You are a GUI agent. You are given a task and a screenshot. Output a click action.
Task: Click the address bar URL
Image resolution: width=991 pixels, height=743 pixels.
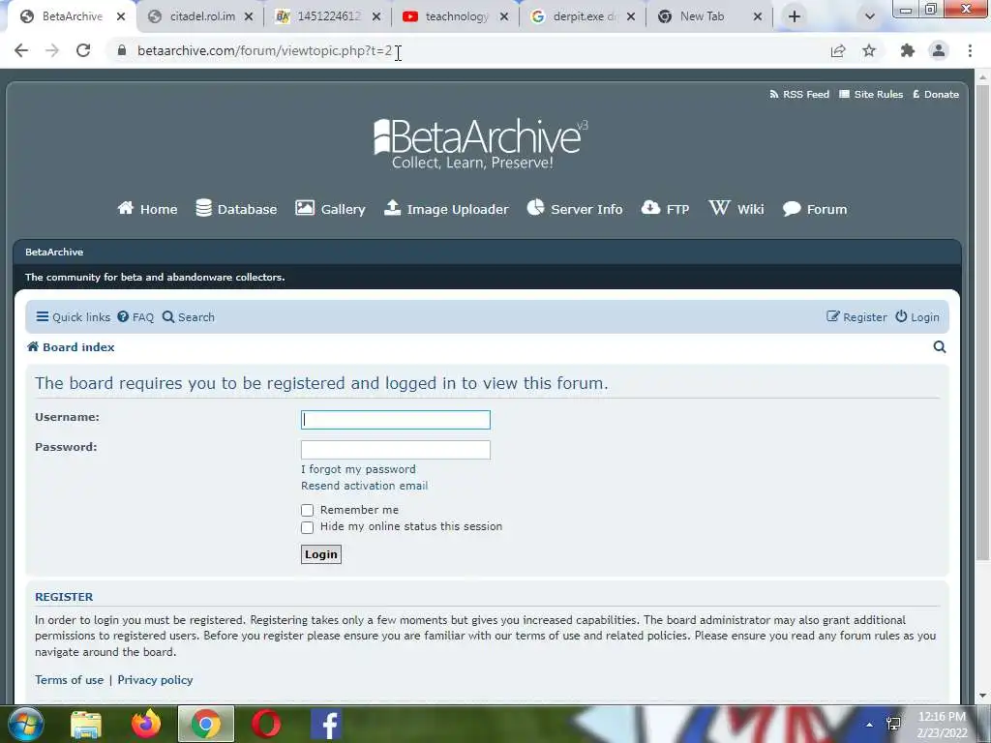tap(264, 50)
